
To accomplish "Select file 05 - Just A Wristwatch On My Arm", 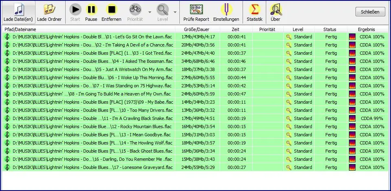I will pos(93,69).
